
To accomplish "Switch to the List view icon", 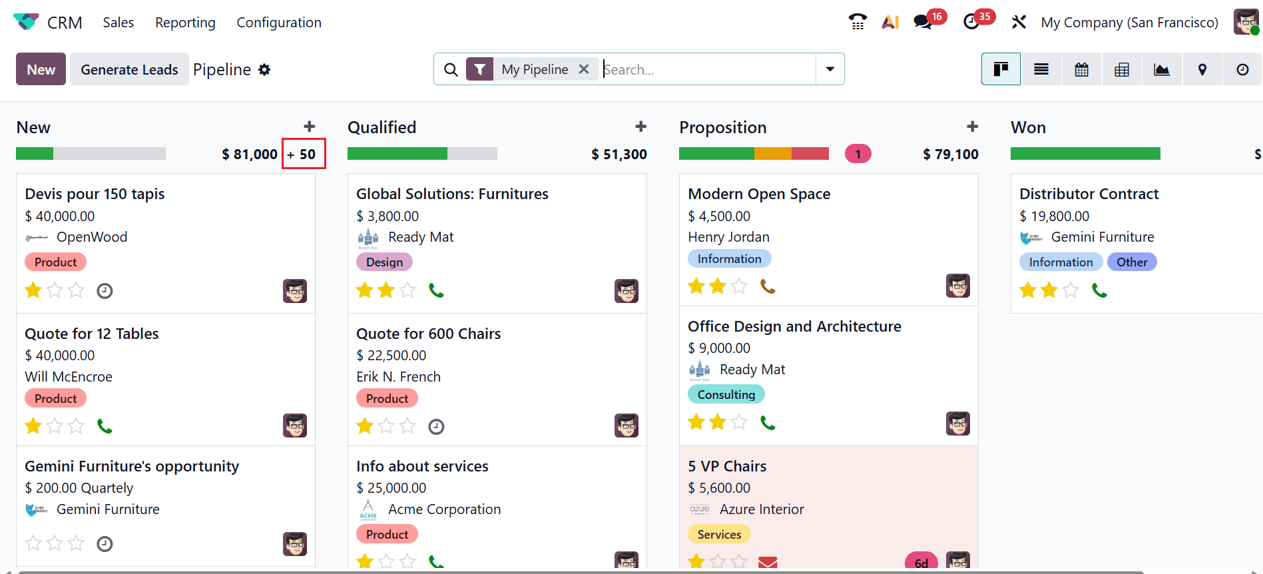I will point(1041,69).
